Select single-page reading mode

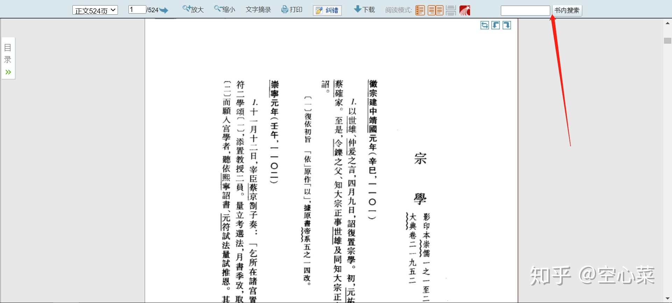420,10
